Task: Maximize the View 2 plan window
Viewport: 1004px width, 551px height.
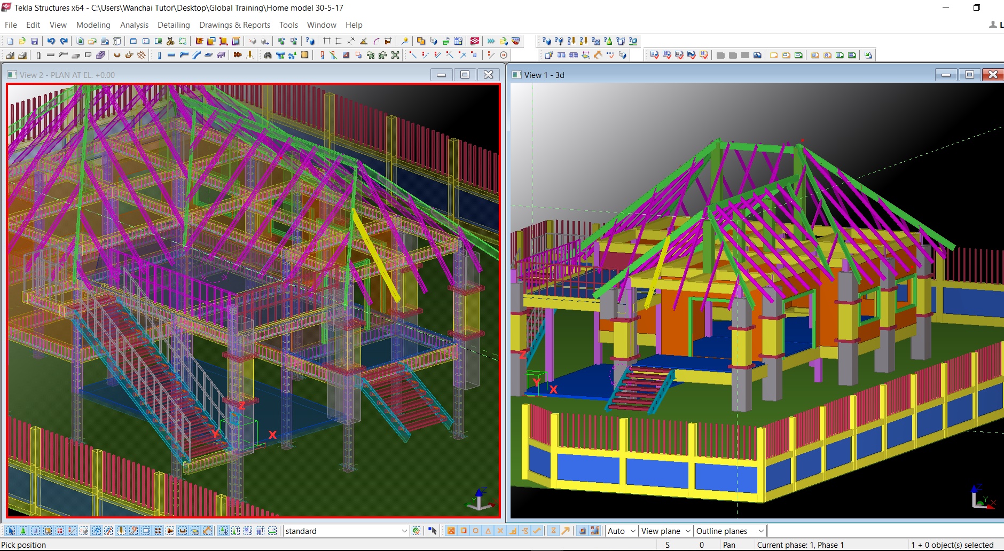Action: (465, 75)
